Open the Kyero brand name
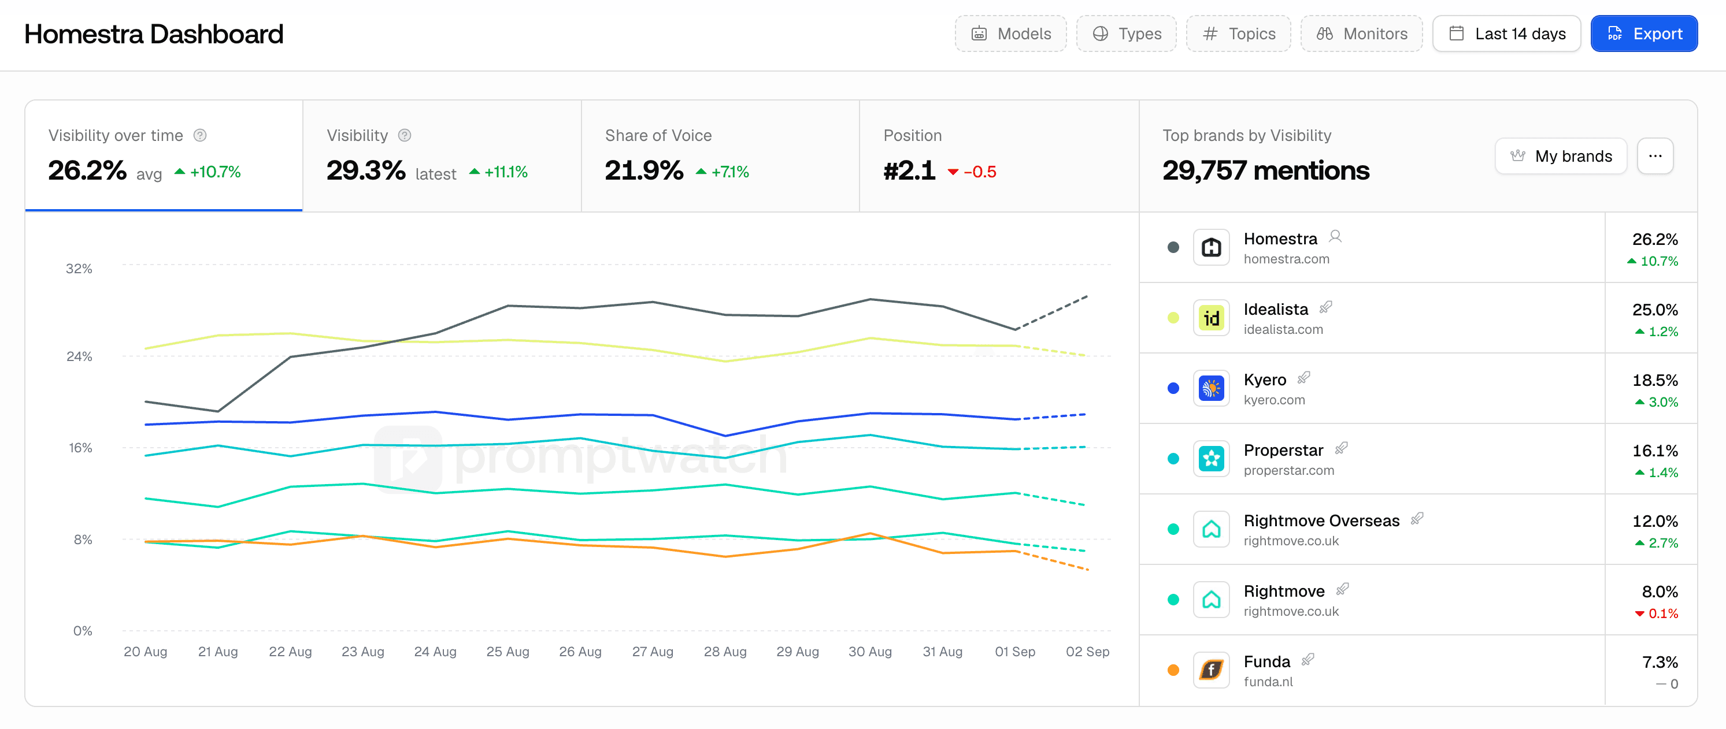The height and width of the screenshot is (729, 1726). [x=1264, y=380]
